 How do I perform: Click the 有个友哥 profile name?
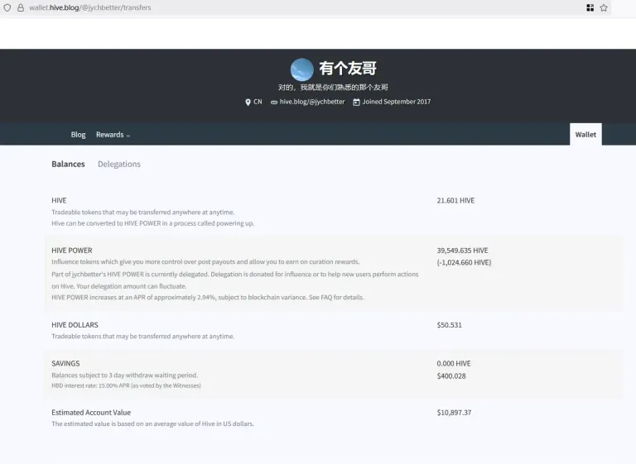(x=348, y=69)
